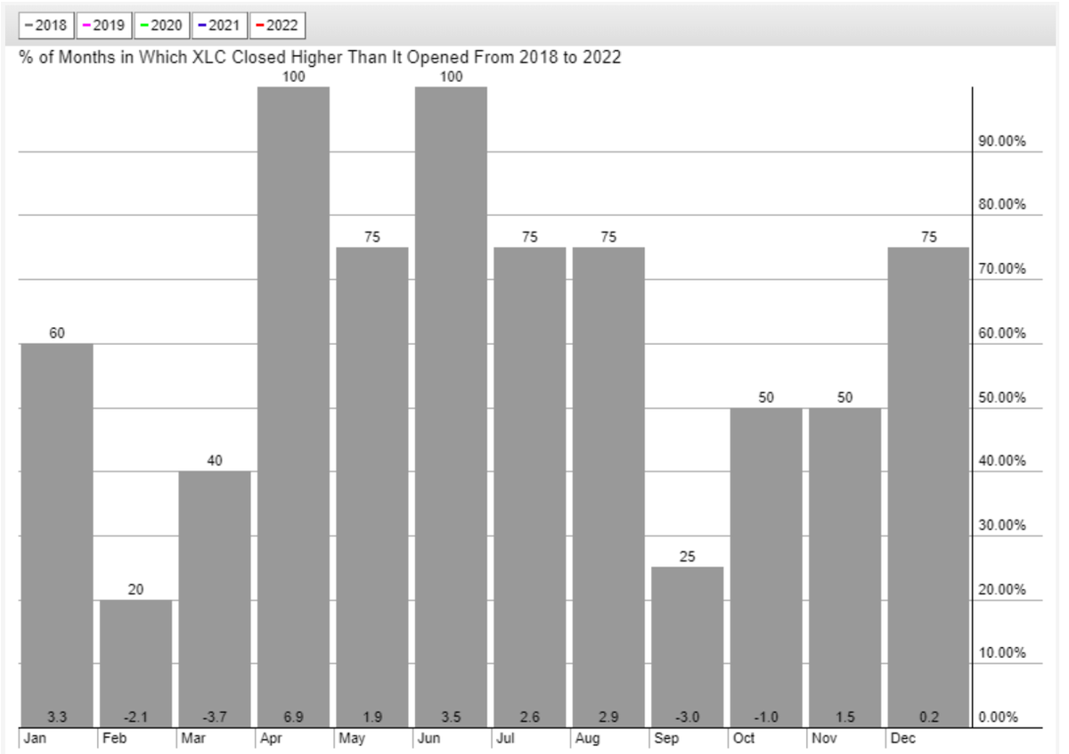This screenshot has width=1069, height=754.
Task: Select the December bar labeled 75
Action: [x=928, y=488]
